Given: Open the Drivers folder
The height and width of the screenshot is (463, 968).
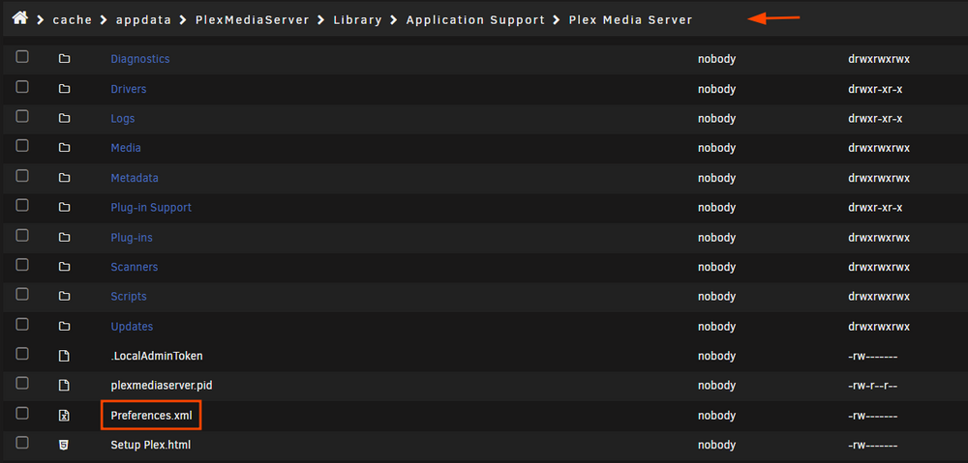Looking at the screenshot, I should 129,89.
